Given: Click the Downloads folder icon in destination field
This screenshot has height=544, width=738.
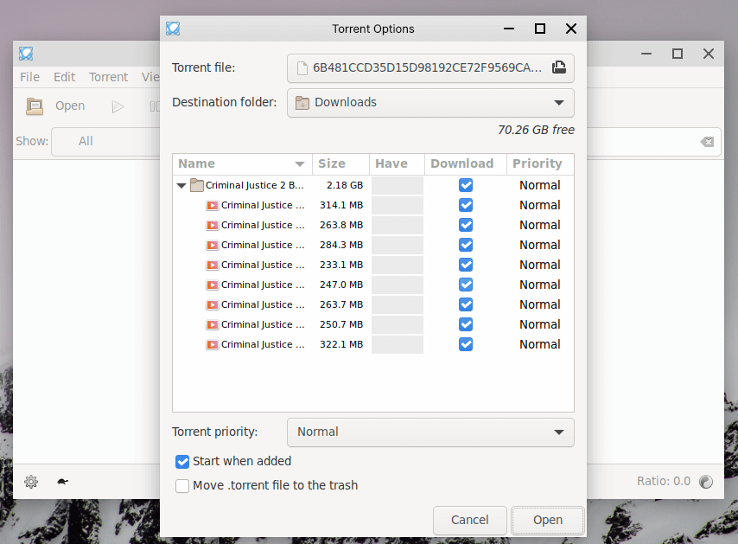Looking at the screenshot, I should click(x=302, y=103).
